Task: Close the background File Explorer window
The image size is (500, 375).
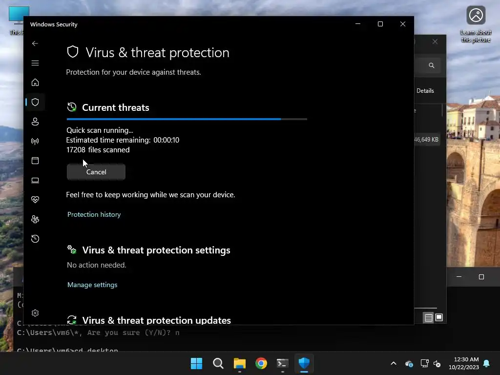Action: click(435, 42)
